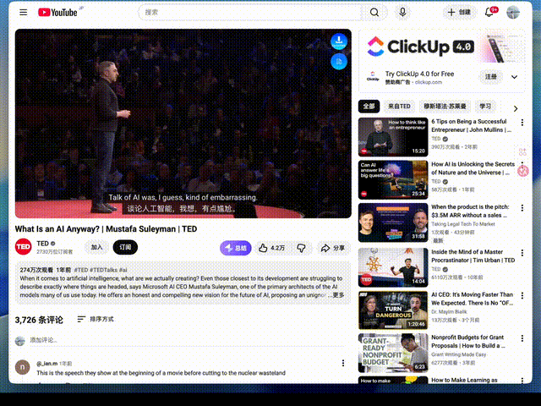Open the hamburger guide menu

23,13
